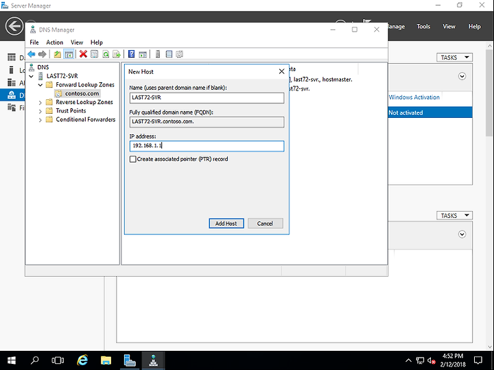Click the muted volume icon in system tray
Screen dimensions: 494x370
tap(432, 360)
